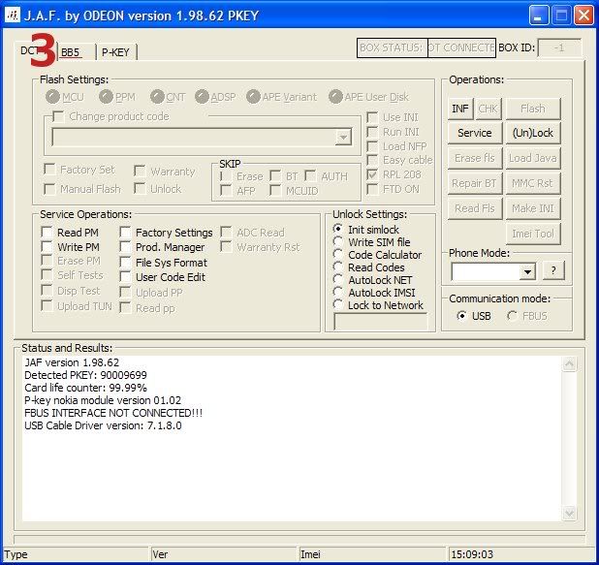Check the File Sys Format option
Image resolution: width=599 pixels, height=565 pixels.
[125, 262]
